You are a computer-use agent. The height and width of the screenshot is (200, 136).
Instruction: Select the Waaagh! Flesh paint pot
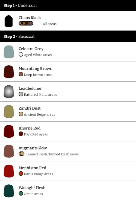(x=9, y=191)
